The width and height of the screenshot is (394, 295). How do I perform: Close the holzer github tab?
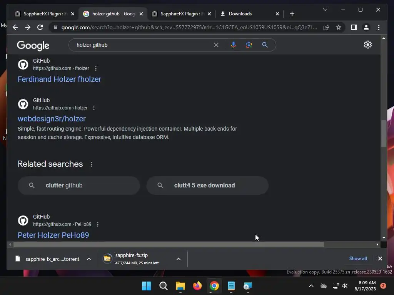point(141,14)
